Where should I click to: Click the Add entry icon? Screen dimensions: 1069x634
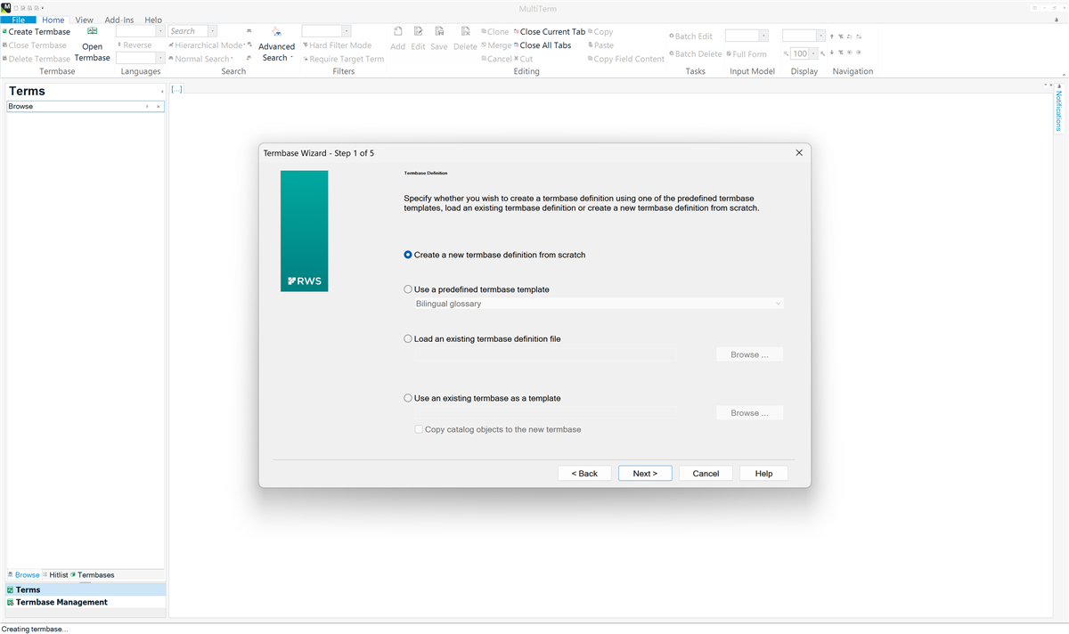coord(397,32)
